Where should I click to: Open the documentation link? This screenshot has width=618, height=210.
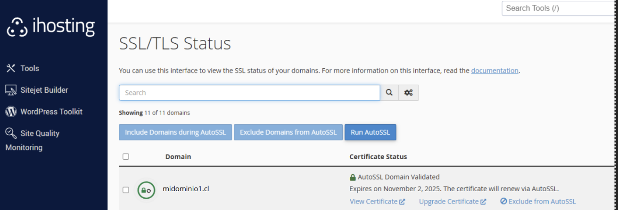(x=494, y=70)
